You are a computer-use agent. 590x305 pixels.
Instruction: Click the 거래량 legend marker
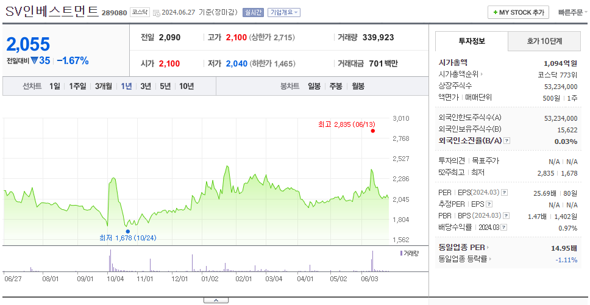401,253
